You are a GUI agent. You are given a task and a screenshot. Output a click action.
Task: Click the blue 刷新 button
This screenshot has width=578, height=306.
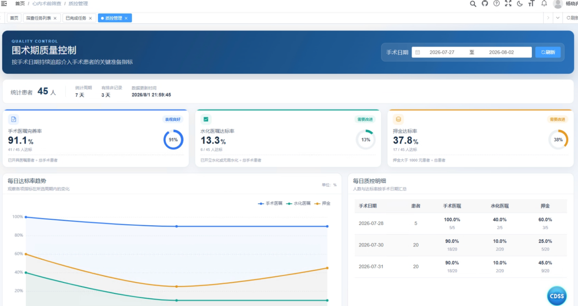click(548, 52)
